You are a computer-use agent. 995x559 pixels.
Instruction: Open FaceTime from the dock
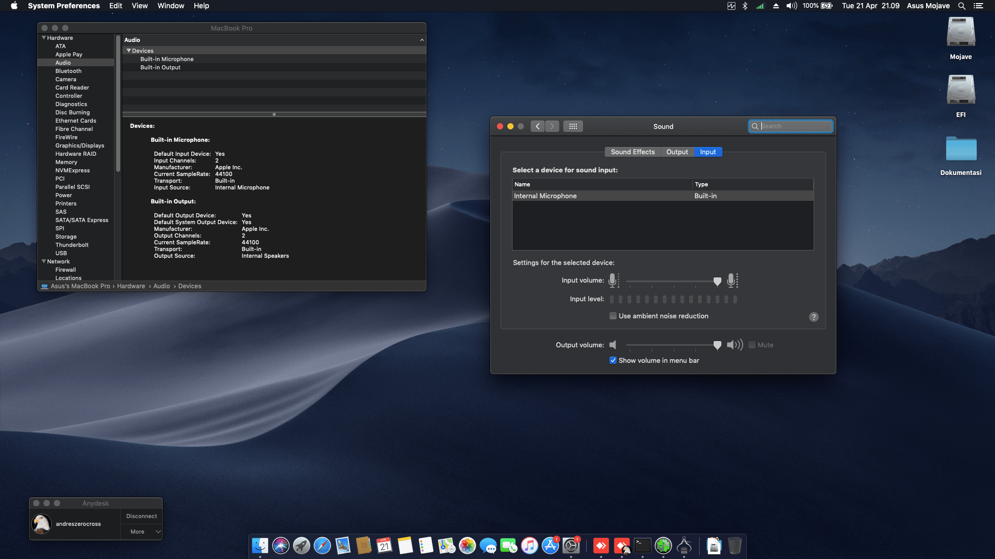[509, 546]
